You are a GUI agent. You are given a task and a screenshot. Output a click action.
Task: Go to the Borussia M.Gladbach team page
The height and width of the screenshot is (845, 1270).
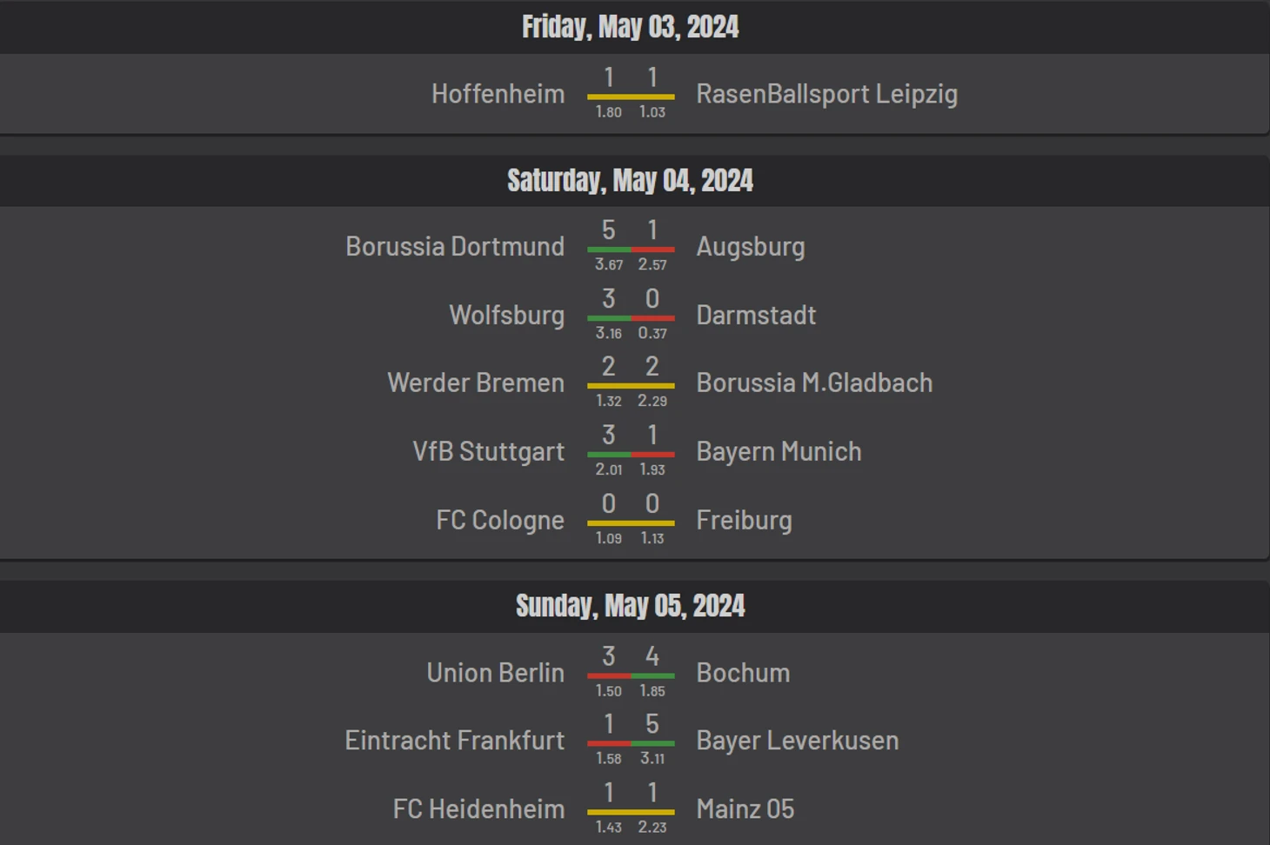point(814,383)
